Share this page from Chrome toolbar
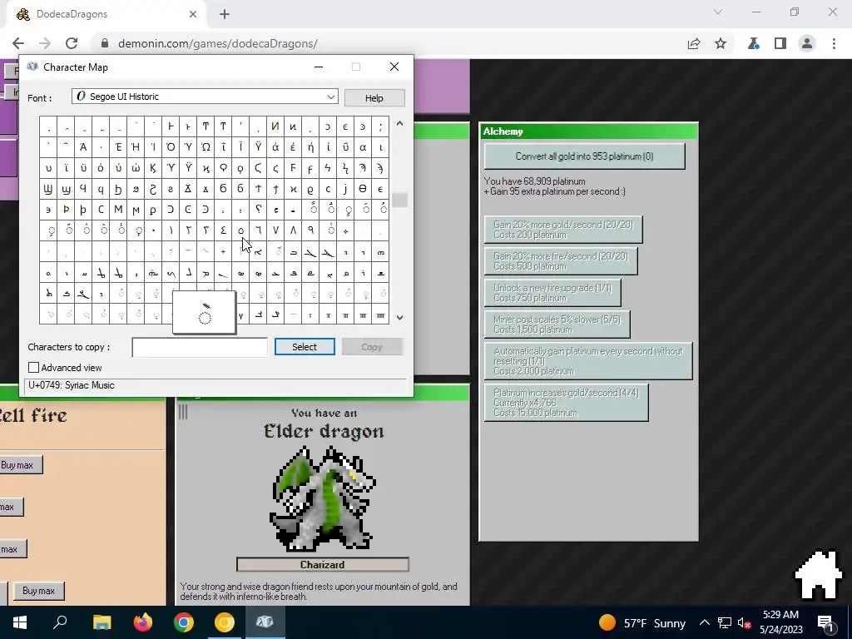852x639 pixels. (x=694, y=43)
